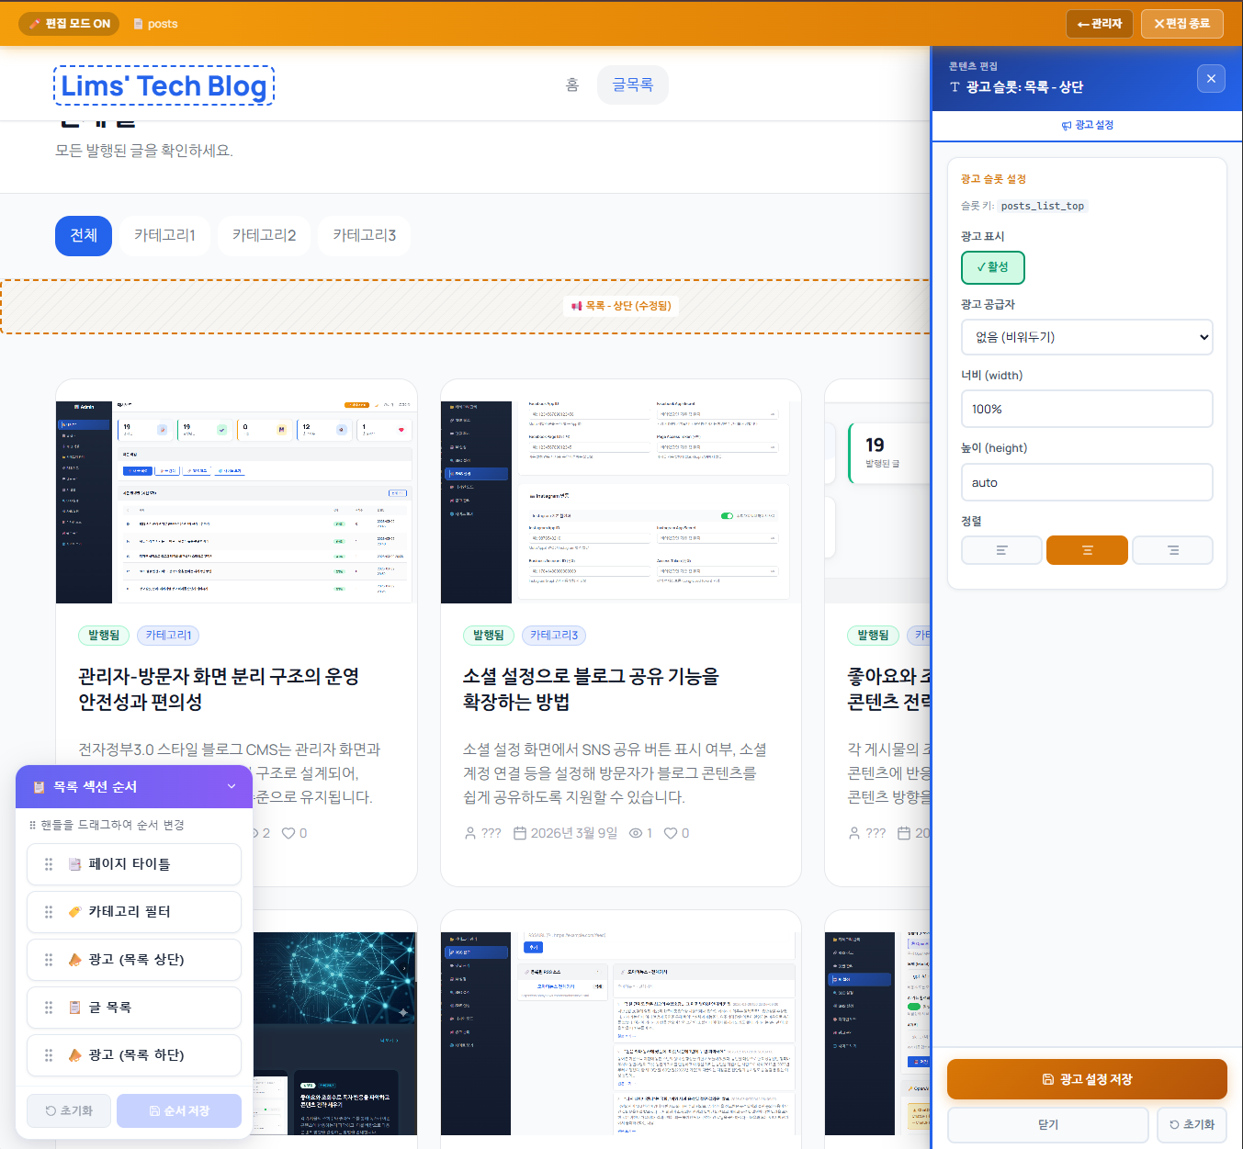The image size is (1243, 1149).
Task: Open the 광고 공급자 dropdown
Action: pos(1087,337)
